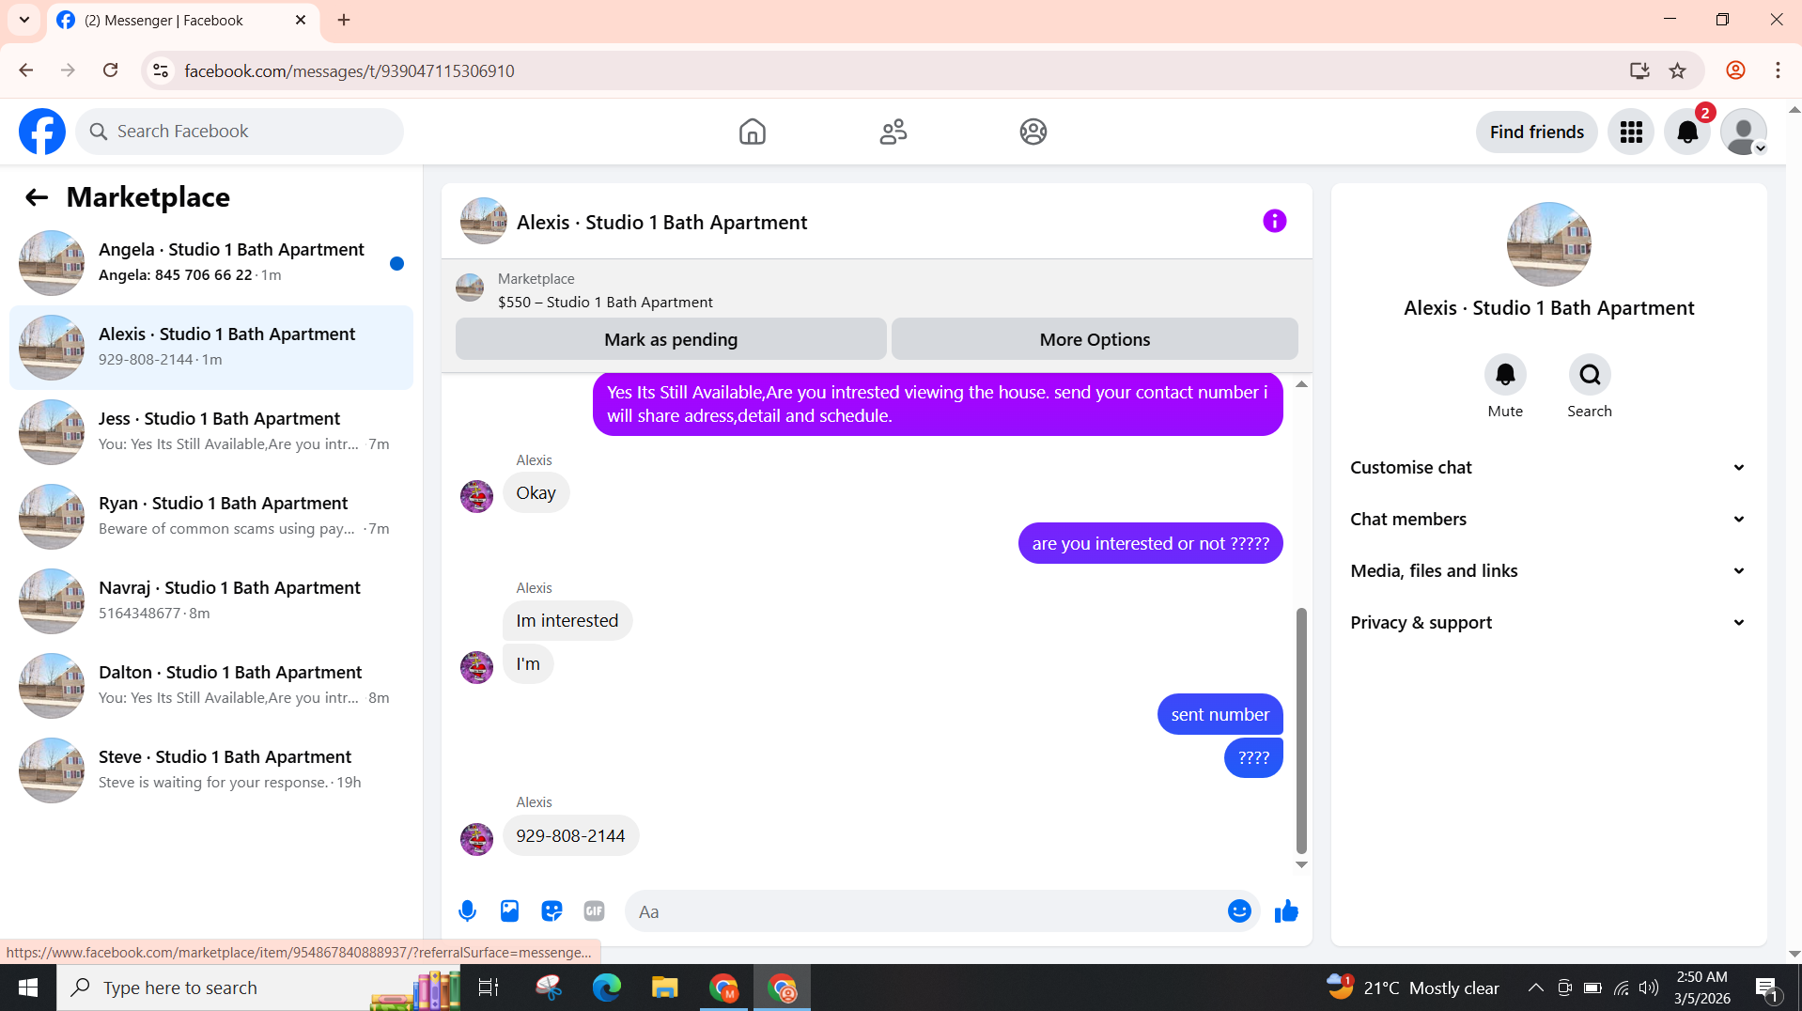Go to the Home feed icon

click(753, 132)
